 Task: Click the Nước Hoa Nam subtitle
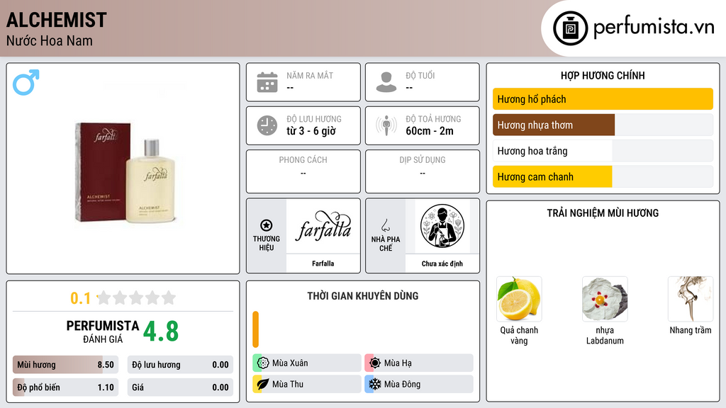(x=50, y=40)
